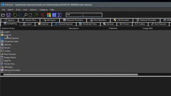
Task: Select the Winlogon list row
Action: 9,67
